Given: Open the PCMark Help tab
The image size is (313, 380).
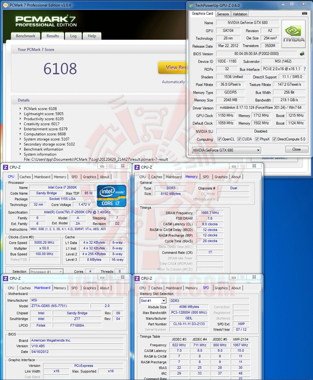Looking at the screenshot, I should pyautogui.click(x=92, y=36).
